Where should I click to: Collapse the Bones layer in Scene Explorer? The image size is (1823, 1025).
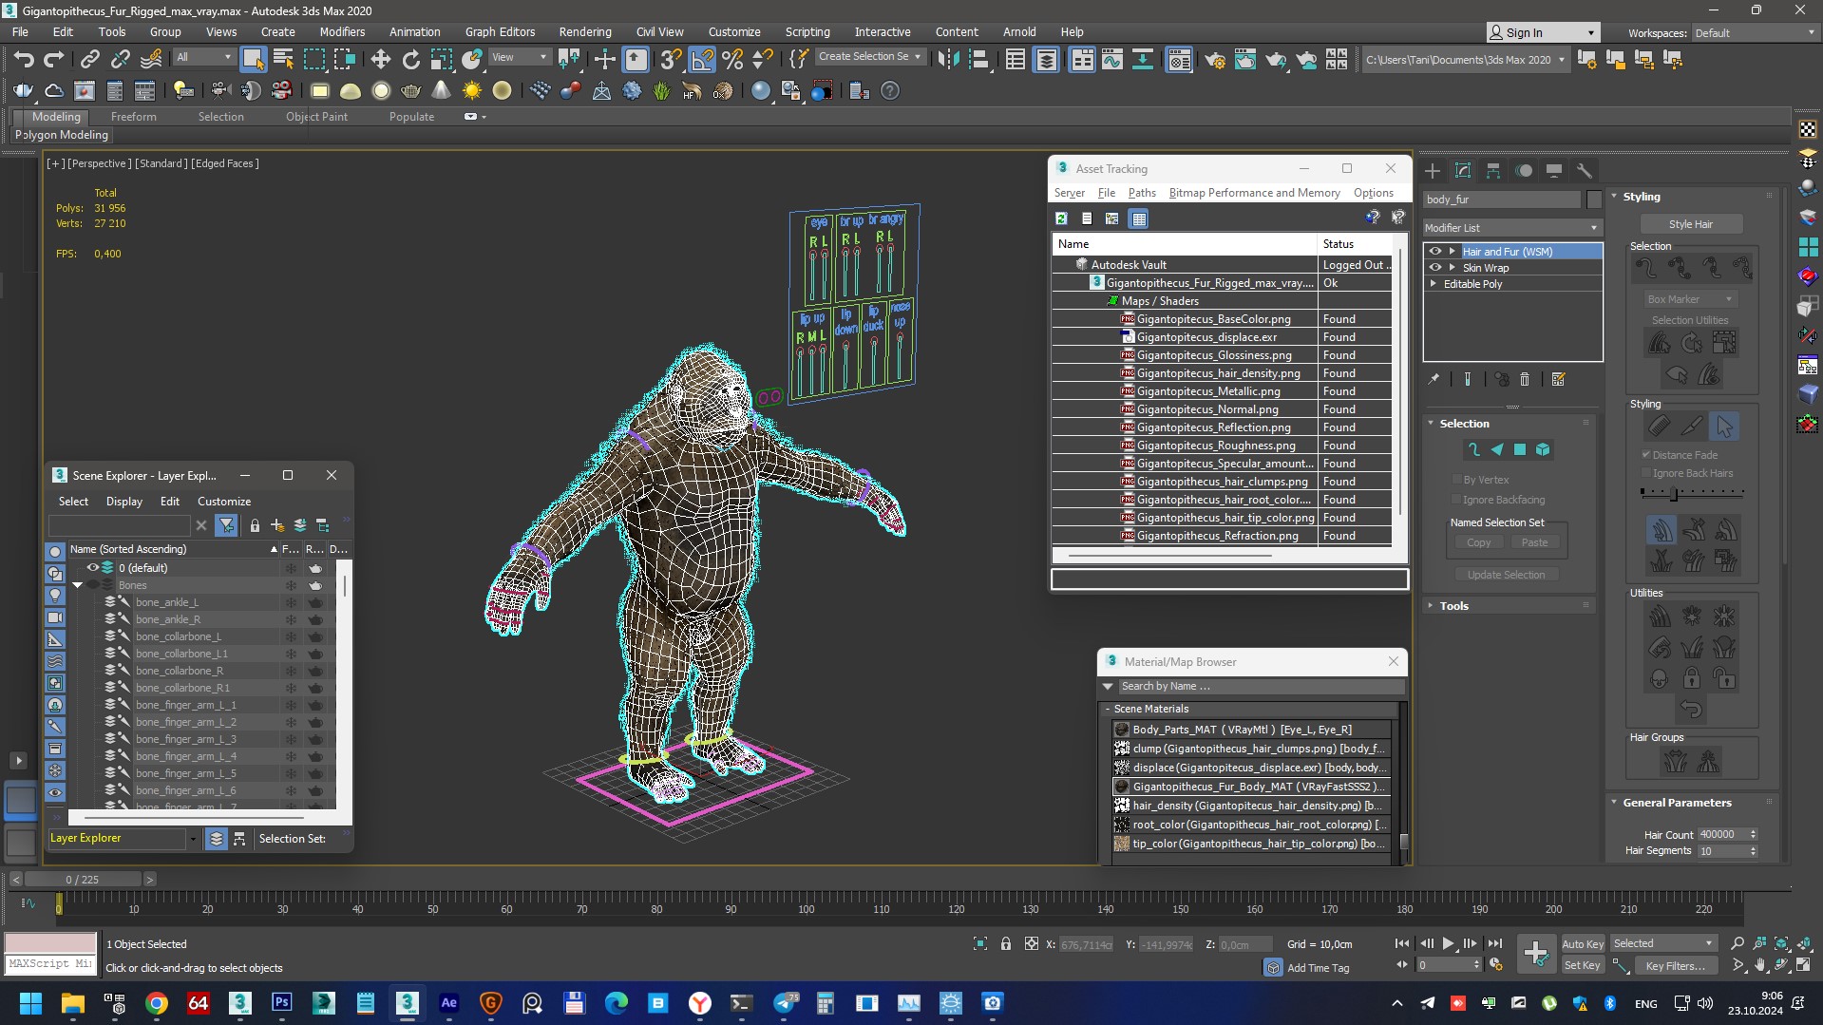coord(78,585)
